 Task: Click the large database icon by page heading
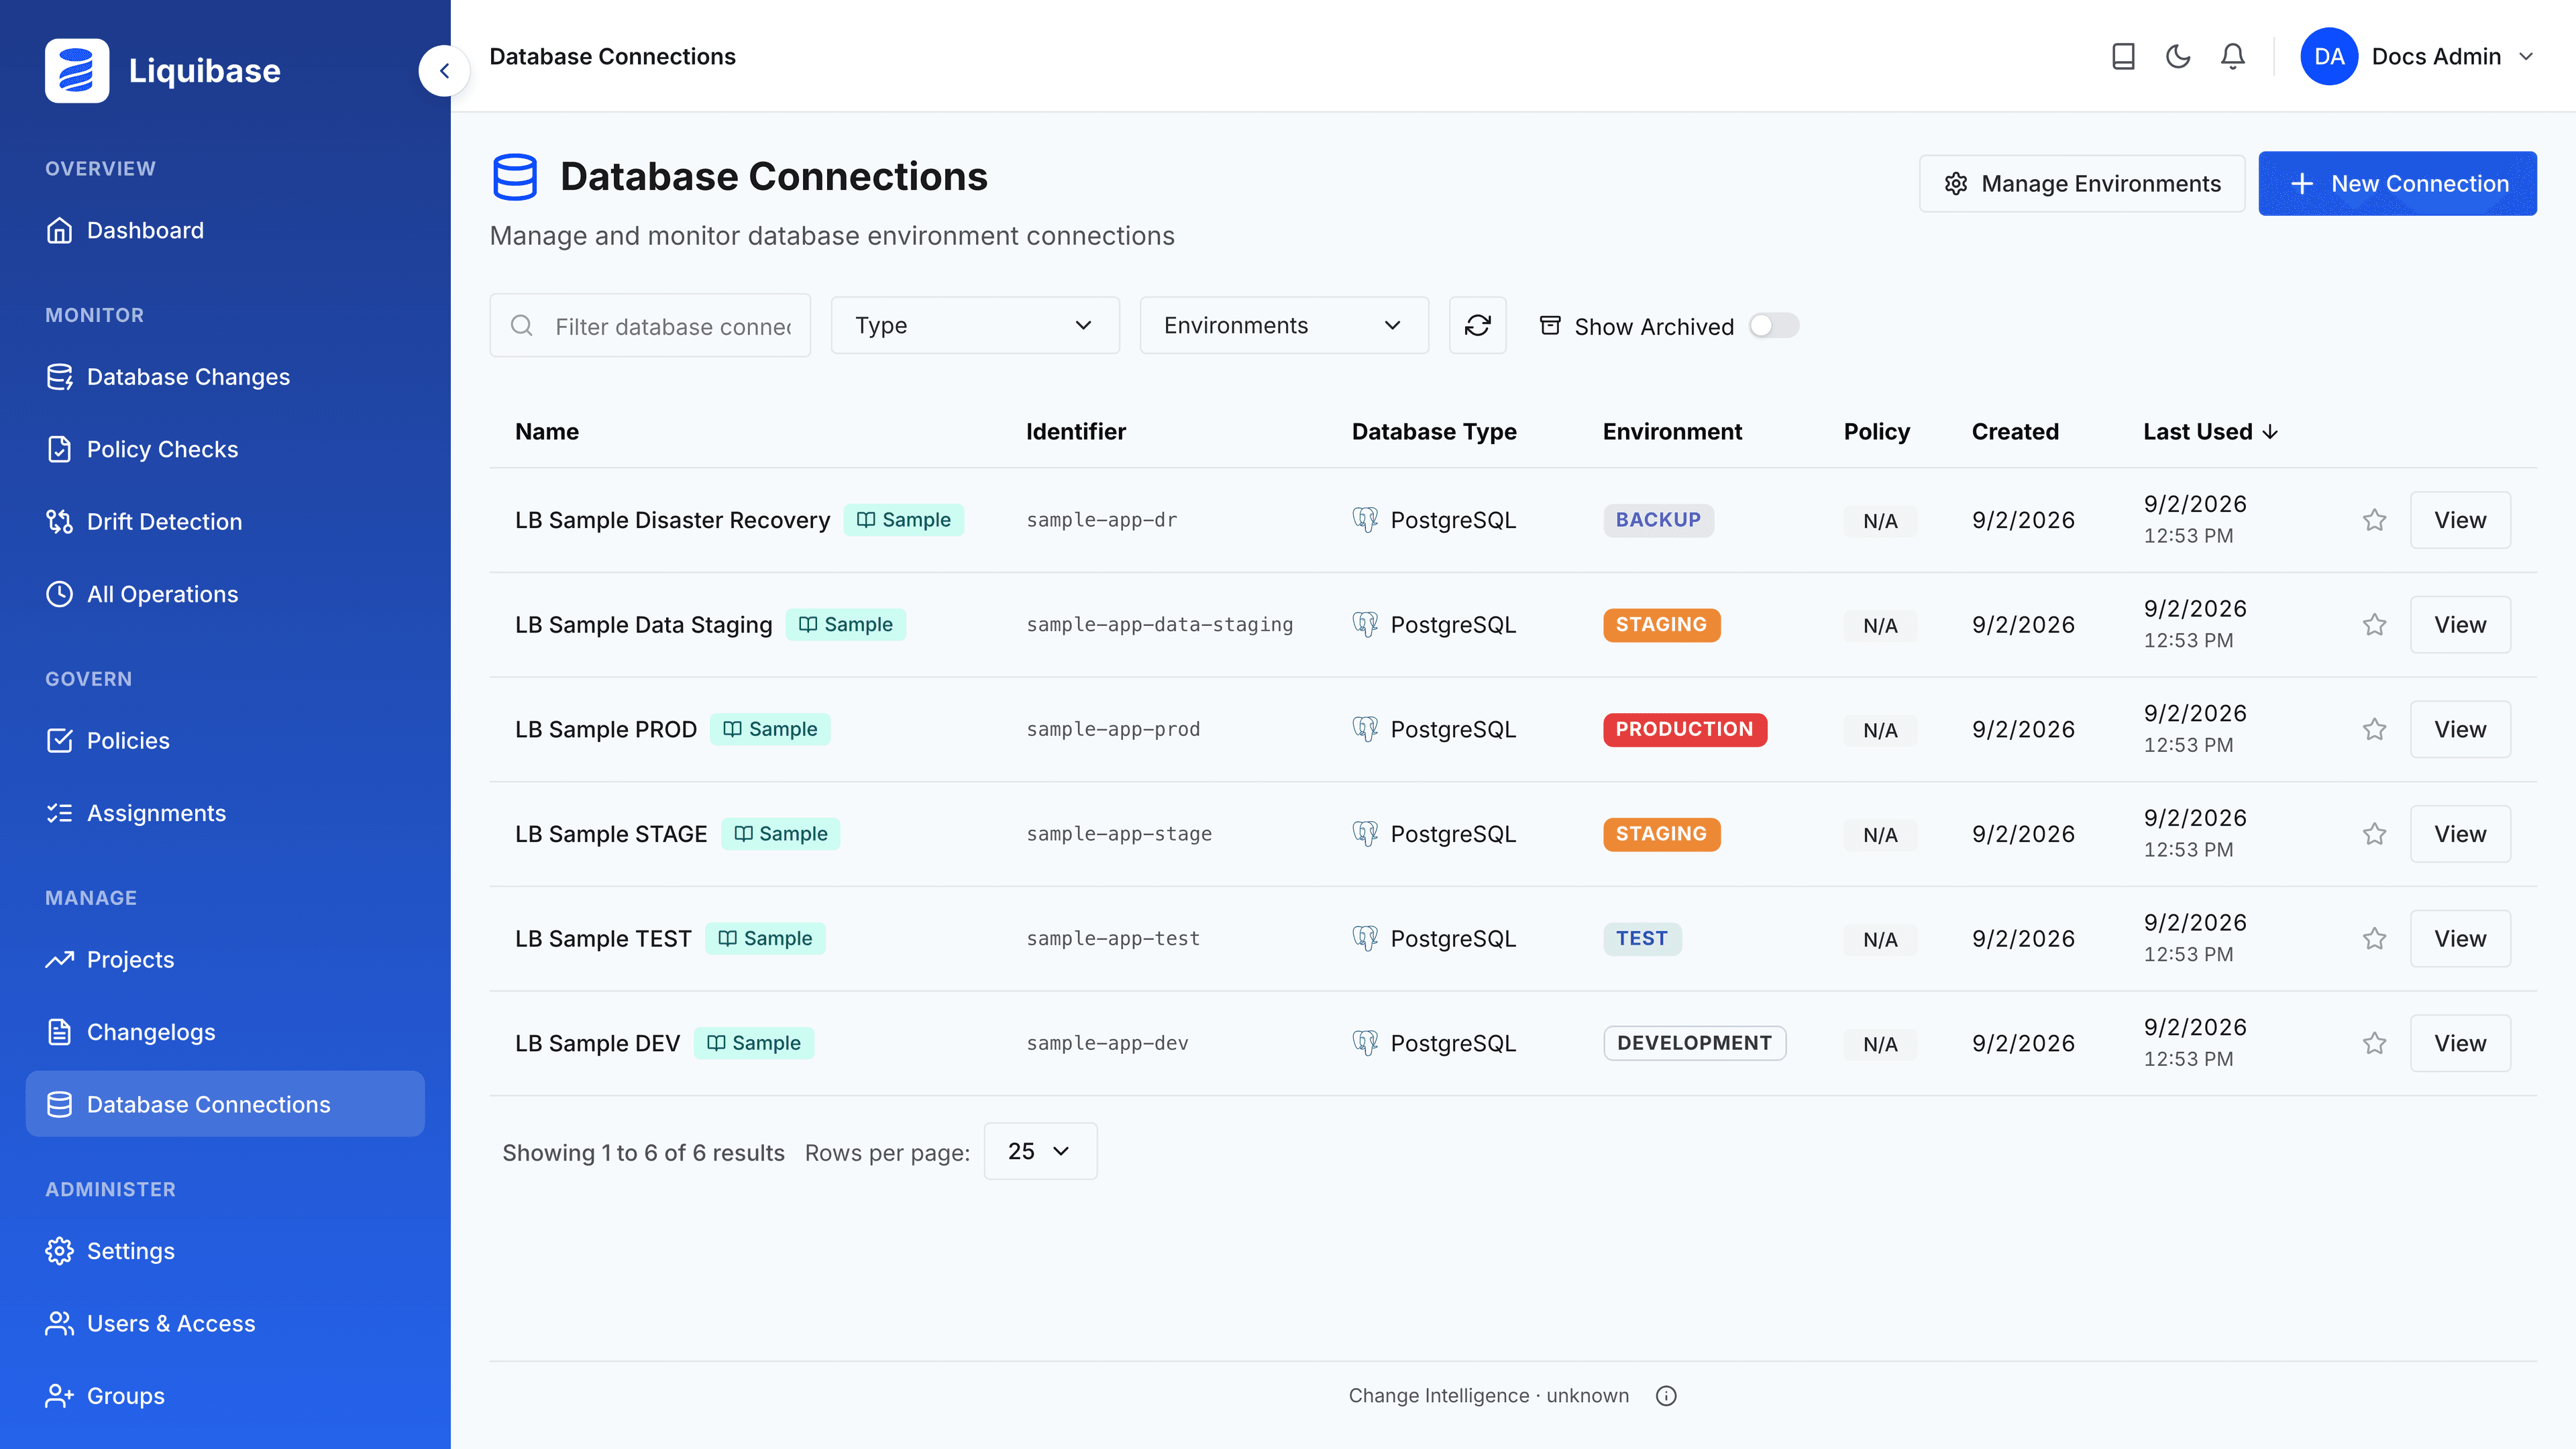click(515, 177)
